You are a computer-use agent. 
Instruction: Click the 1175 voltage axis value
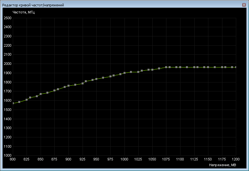(222, 159)
